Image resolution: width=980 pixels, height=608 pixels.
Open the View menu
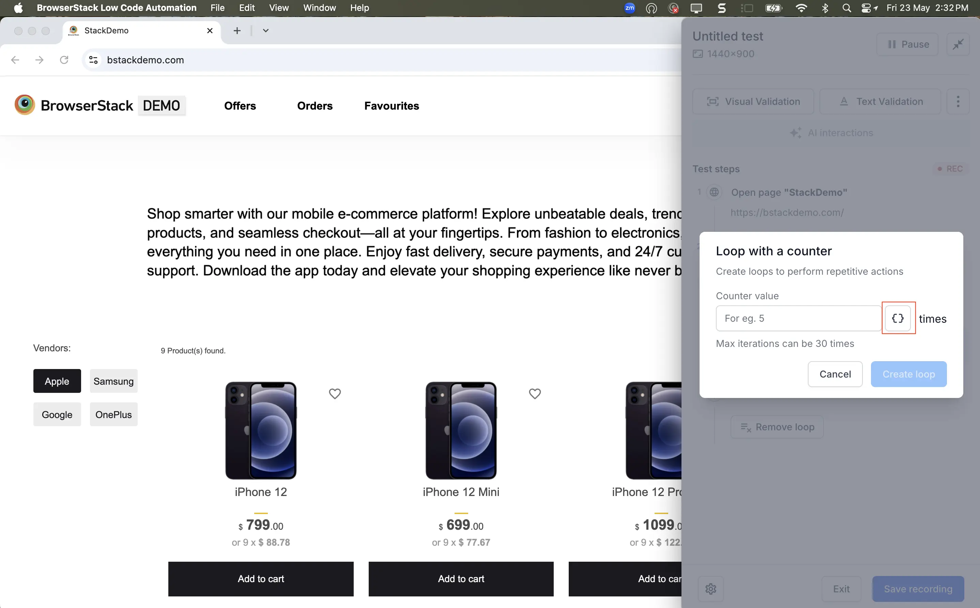click(x=278, y=7)
